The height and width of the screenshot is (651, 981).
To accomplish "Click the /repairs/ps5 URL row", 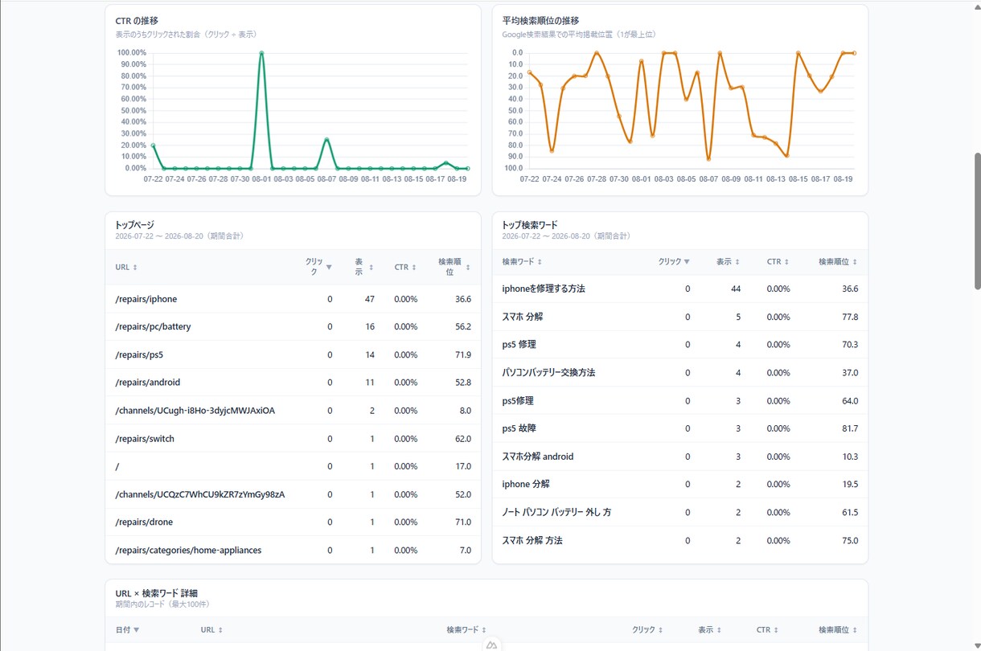I will pyautogui.click(x=293, y=354).
